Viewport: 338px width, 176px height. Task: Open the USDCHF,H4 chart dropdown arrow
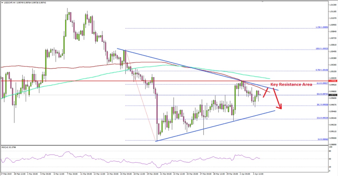(2, 3)
